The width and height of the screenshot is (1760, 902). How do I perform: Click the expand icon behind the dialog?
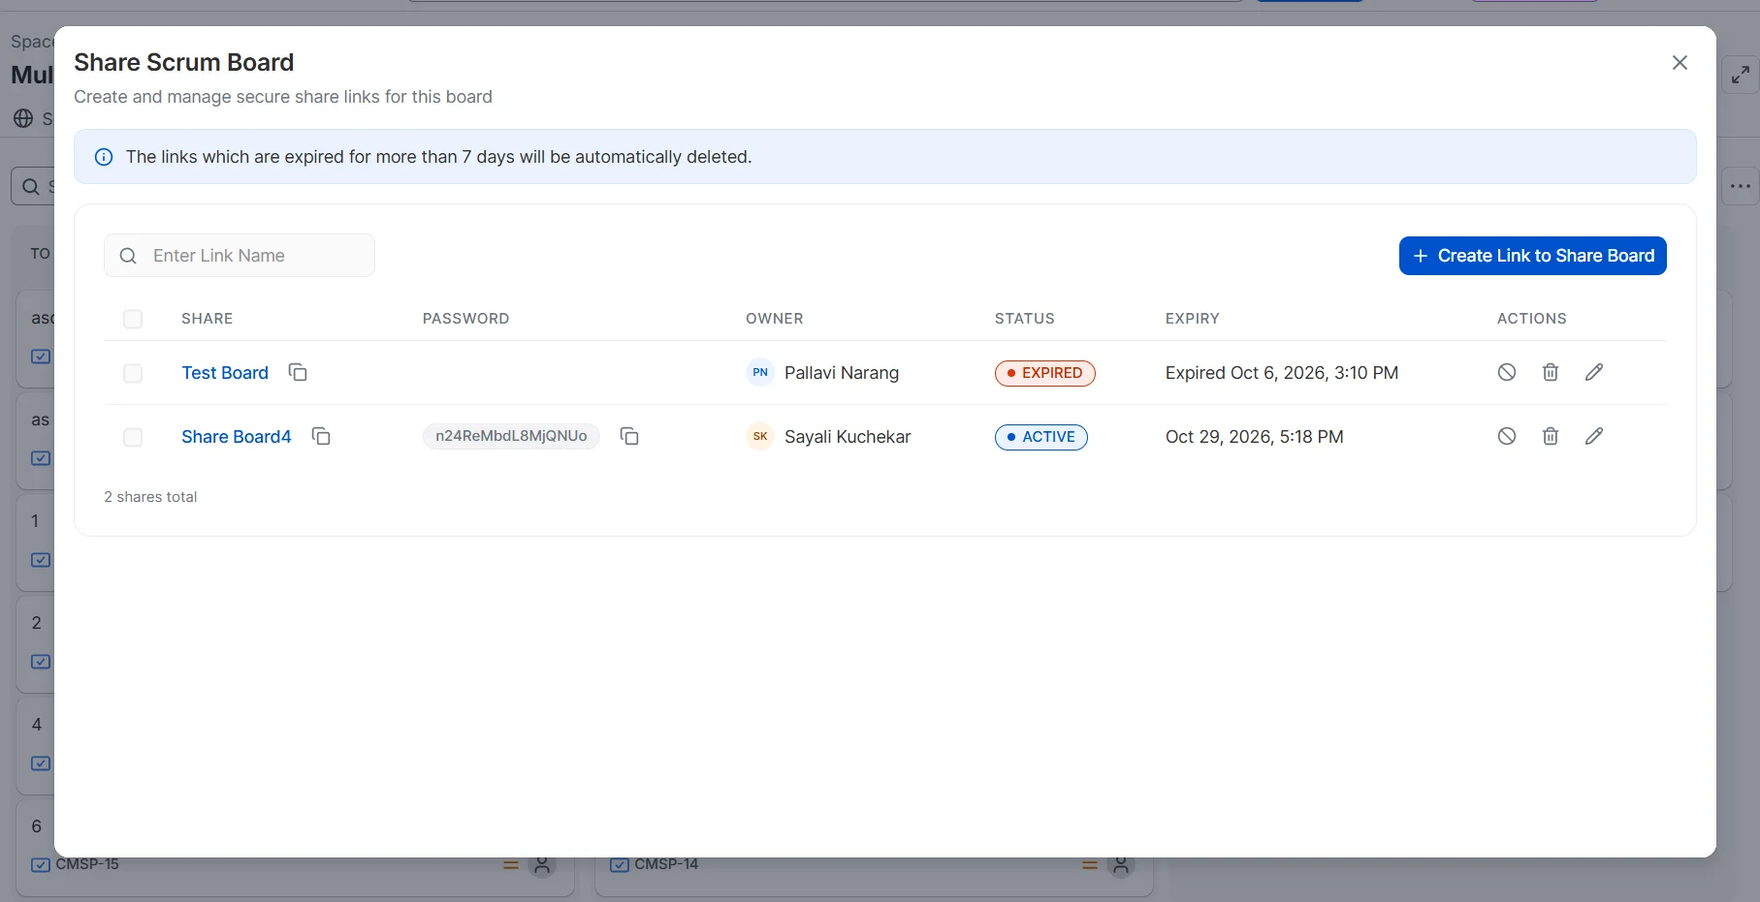pyautogui.click(x=1741, y=75)
